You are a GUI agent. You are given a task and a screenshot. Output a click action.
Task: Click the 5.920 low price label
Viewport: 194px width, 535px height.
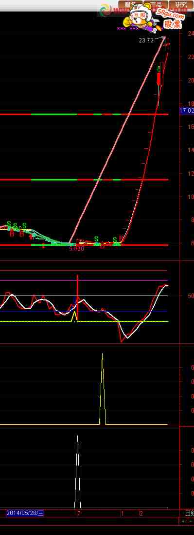click(76, 249)
